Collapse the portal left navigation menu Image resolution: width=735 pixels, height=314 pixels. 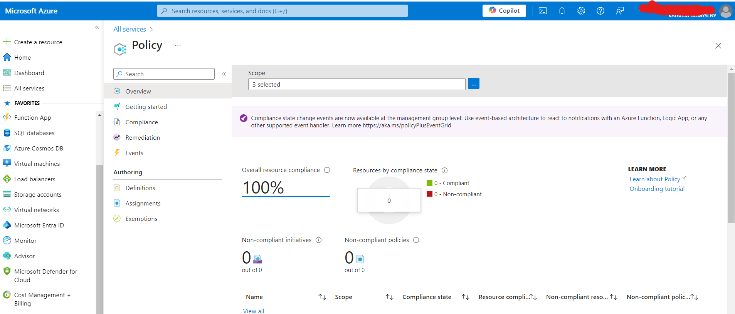coord(97,27)
